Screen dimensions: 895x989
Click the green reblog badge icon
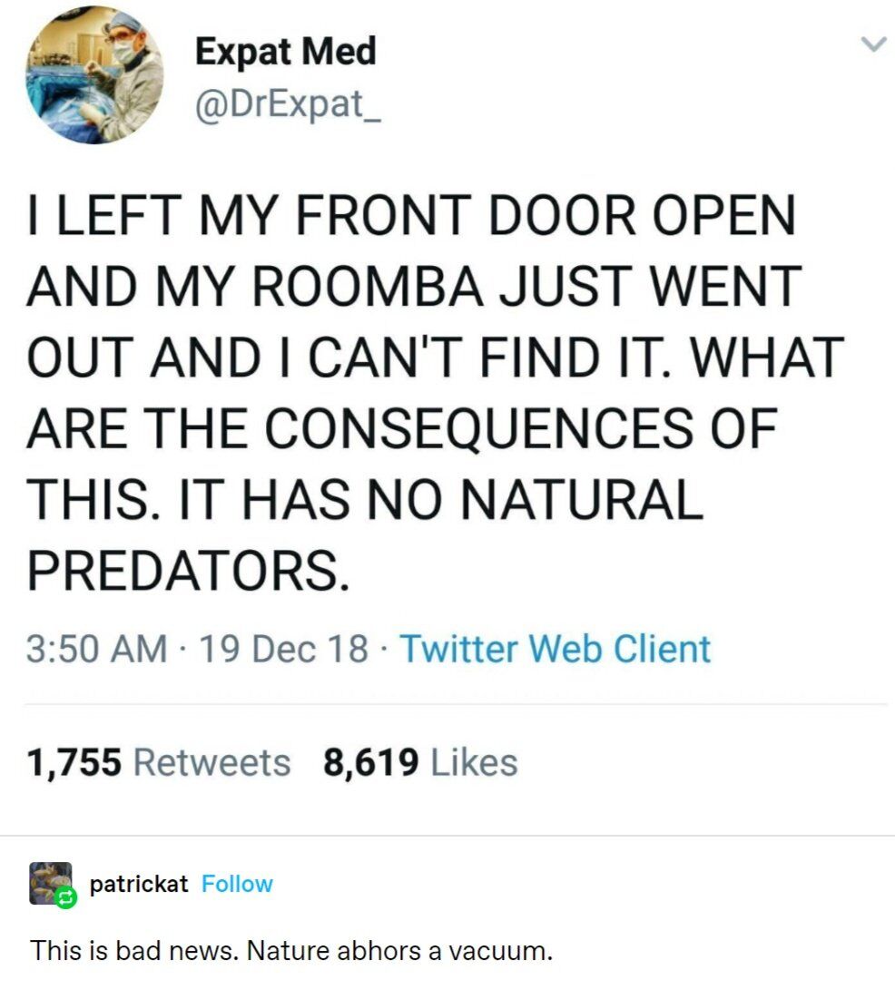tap(65, 896)
